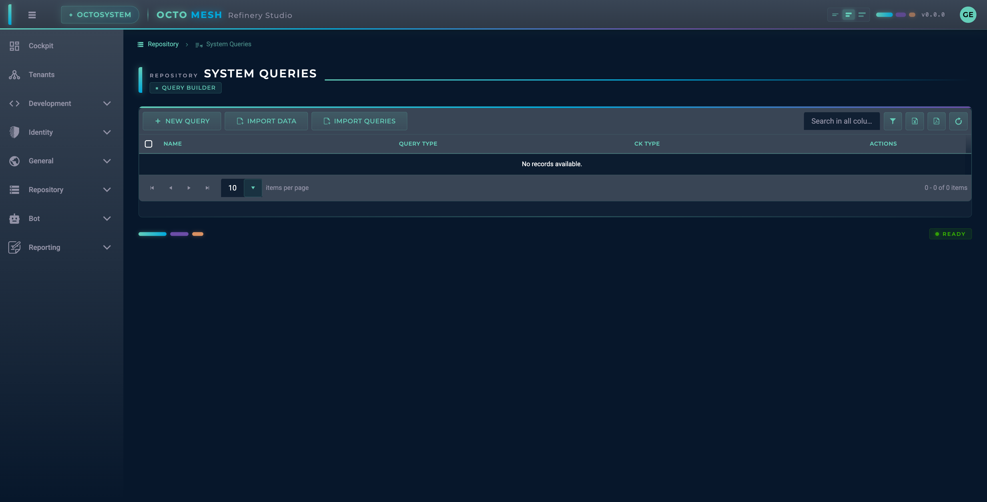Click the Bot sidebar icon
This screenshot has width=987, height=502.
[x=14, y=218]
